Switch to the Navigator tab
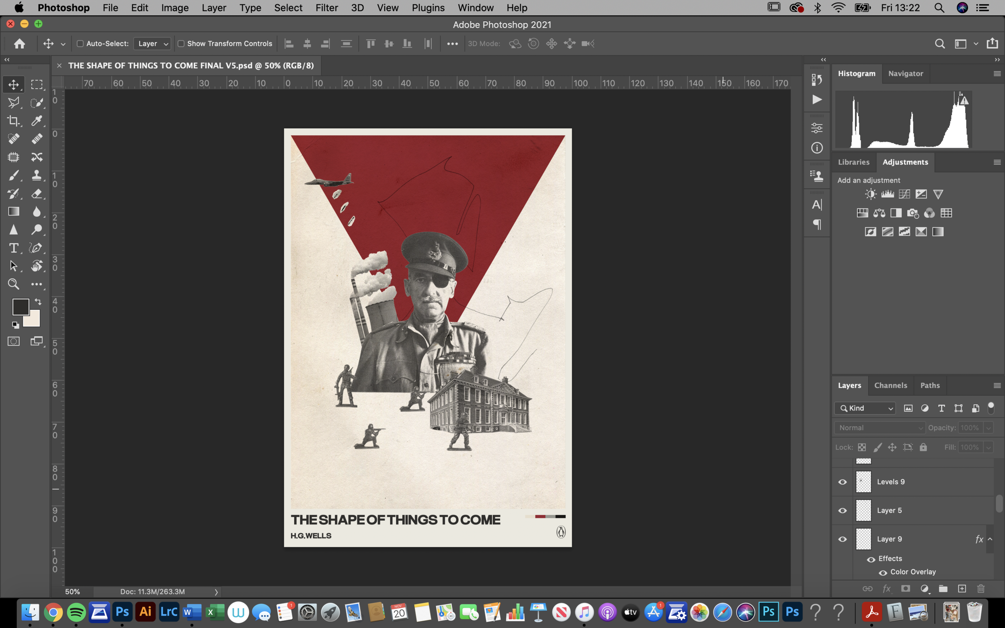1005x628 pixels. 905,74
